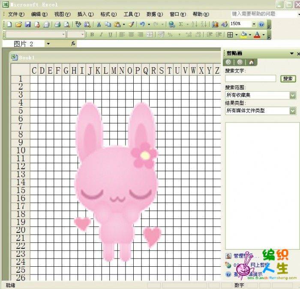This screenshot has width=300, height=289.
Task: Click the Merge and Center icon
Action: coord(150,35)
